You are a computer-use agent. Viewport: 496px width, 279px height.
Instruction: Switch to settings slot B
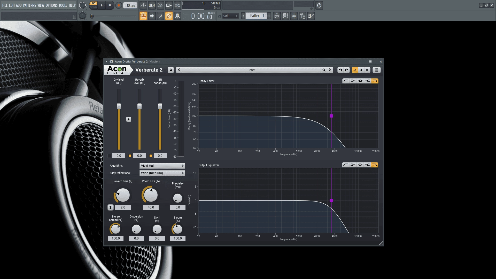[367, 70]
